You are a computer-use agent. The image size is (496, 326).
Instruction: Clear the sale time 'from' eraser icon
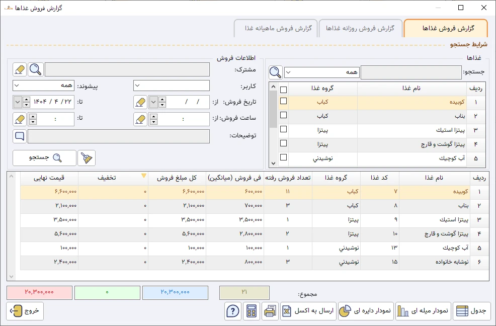[x=140, y=119]
